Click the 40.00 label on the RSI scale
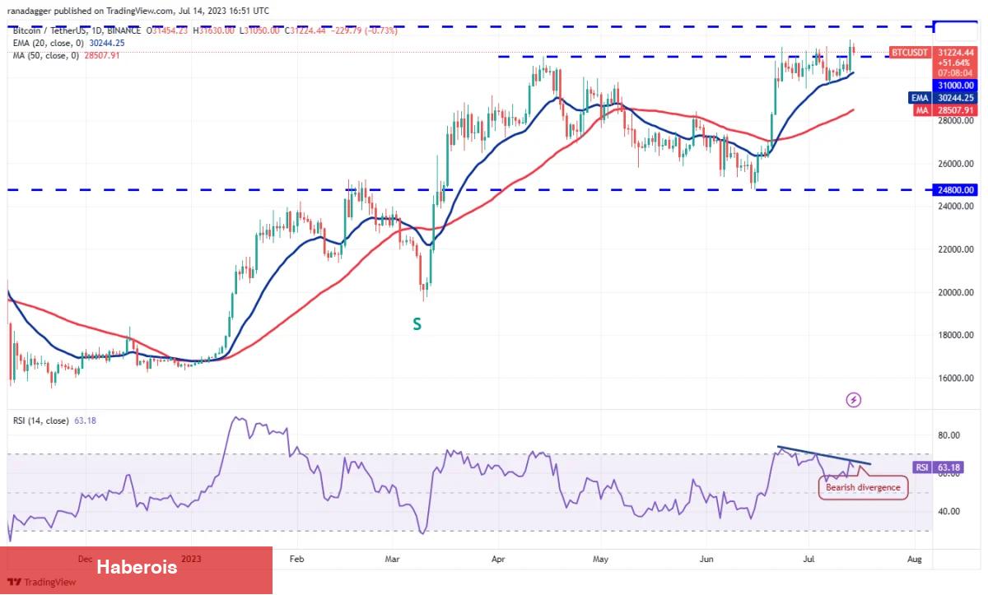This screenshot has width=988, height=595. tap(949, 511)
